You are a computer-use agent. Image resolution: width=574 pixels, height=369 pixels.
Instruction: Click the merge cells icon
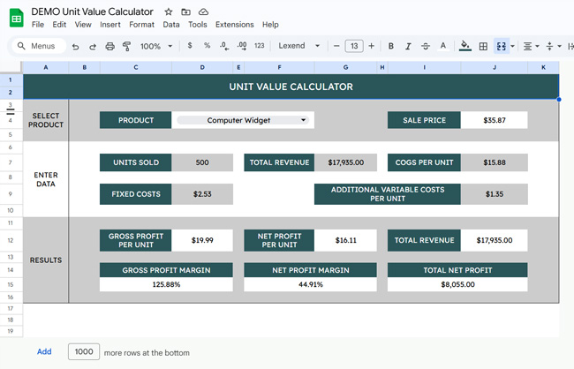point(502,46)
